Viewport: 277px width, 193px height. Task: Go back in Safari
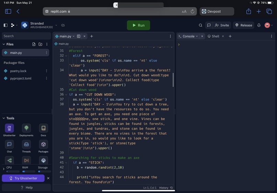[x=18, y=11]
